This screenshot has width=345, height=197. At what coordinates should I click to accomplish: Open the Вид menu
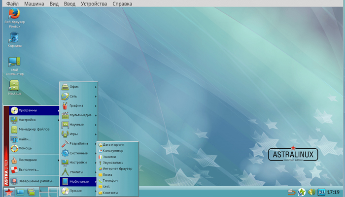click(54, 4)
